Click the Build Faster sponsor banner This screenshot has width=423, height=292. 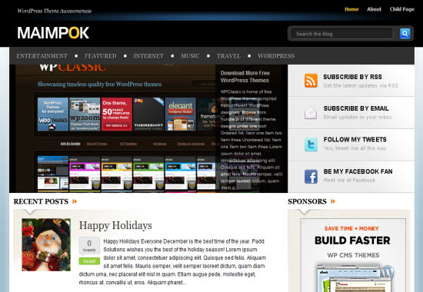tap(353, 255)
